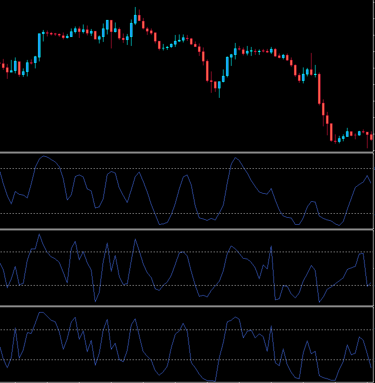The height and width of the screenshot is (383, 375).
Task: Click upper dashed level in third indicator pane
Action: click(186, 330)
